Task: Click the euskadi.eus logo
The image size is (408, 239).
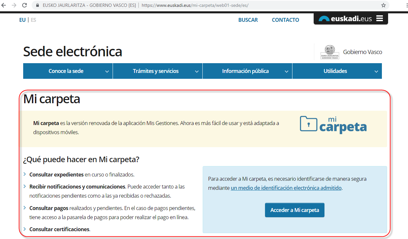Action: pos(345,19)
